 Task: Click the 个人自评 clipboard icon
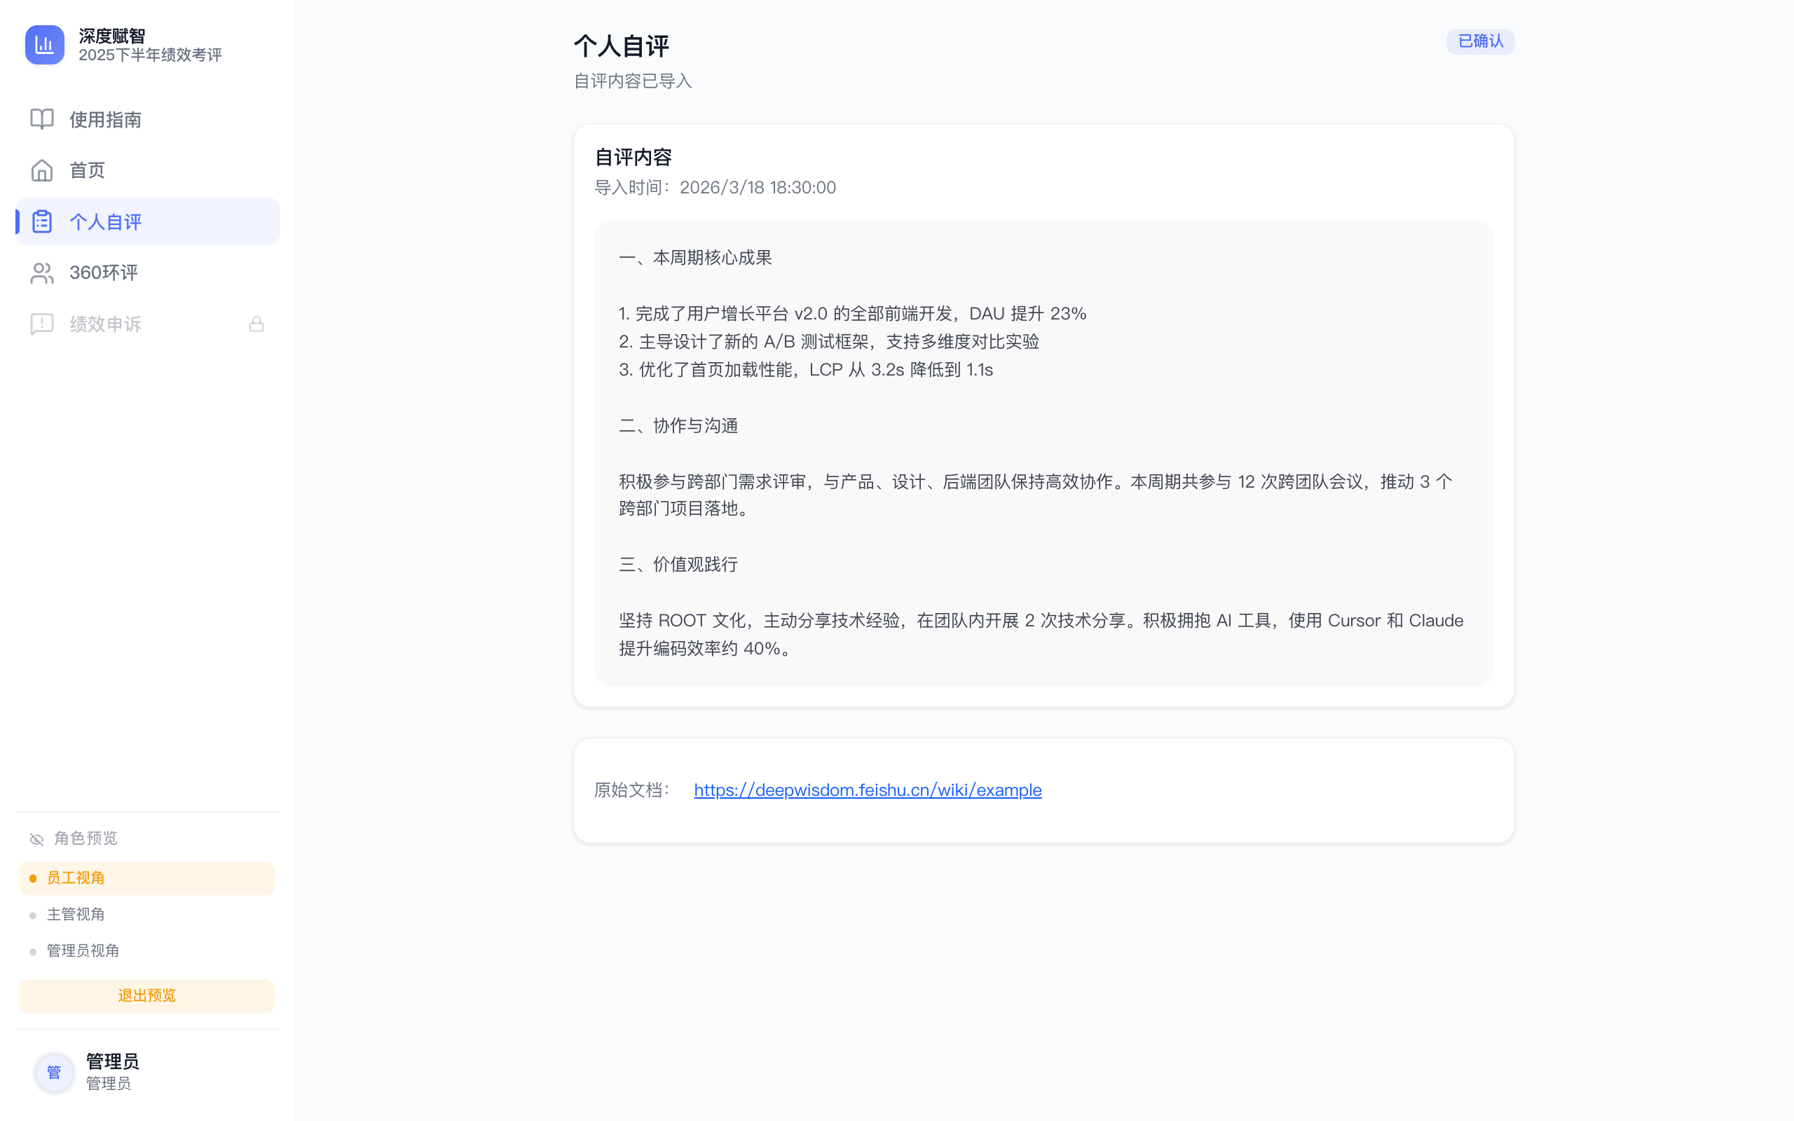(x=41, y=221)
